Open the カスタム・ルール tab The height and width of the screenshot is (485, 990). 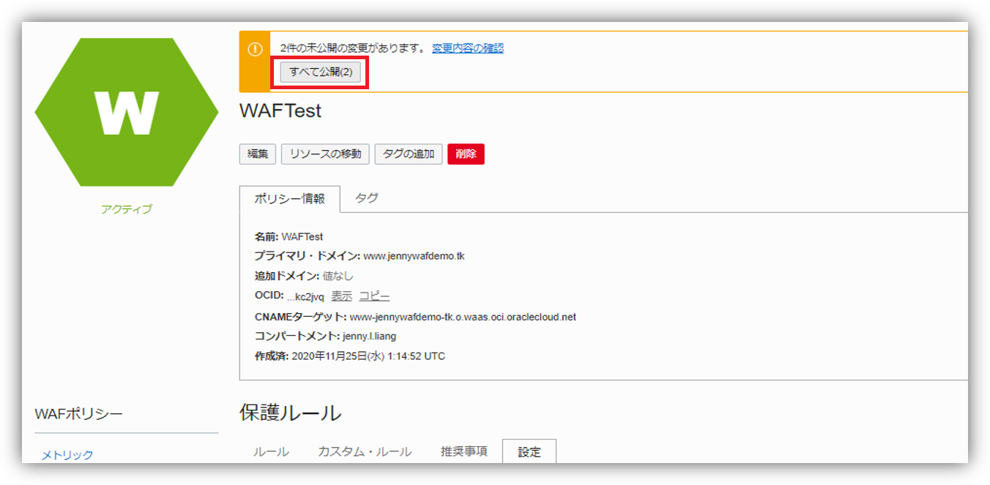pyautogui.click(x=364, y=452)
